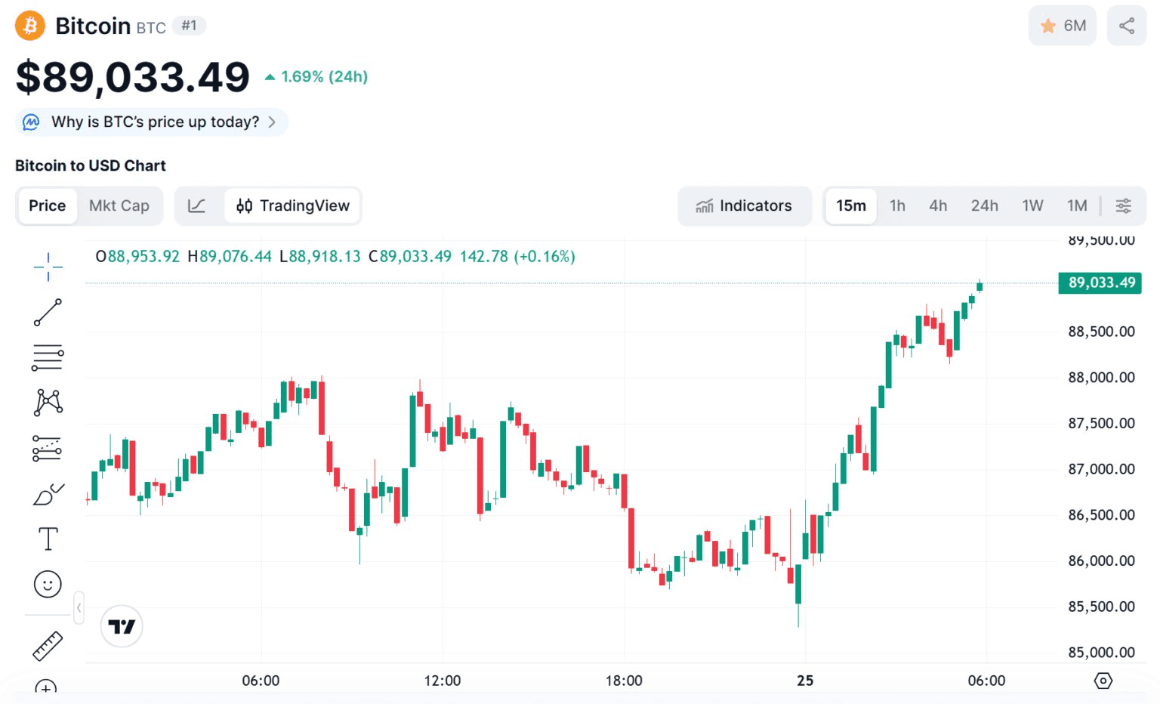Open the emoji icons tool
Screen dimensions: 1160x704
48,584
